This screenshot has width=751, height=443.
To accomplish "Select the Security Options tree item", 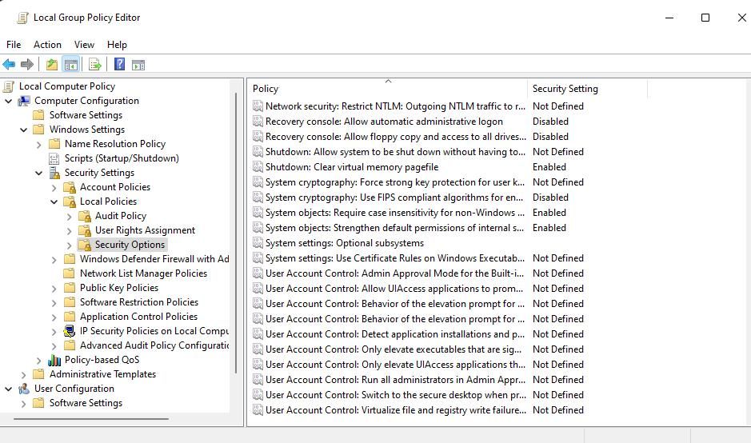I will (x=130, y=245).
